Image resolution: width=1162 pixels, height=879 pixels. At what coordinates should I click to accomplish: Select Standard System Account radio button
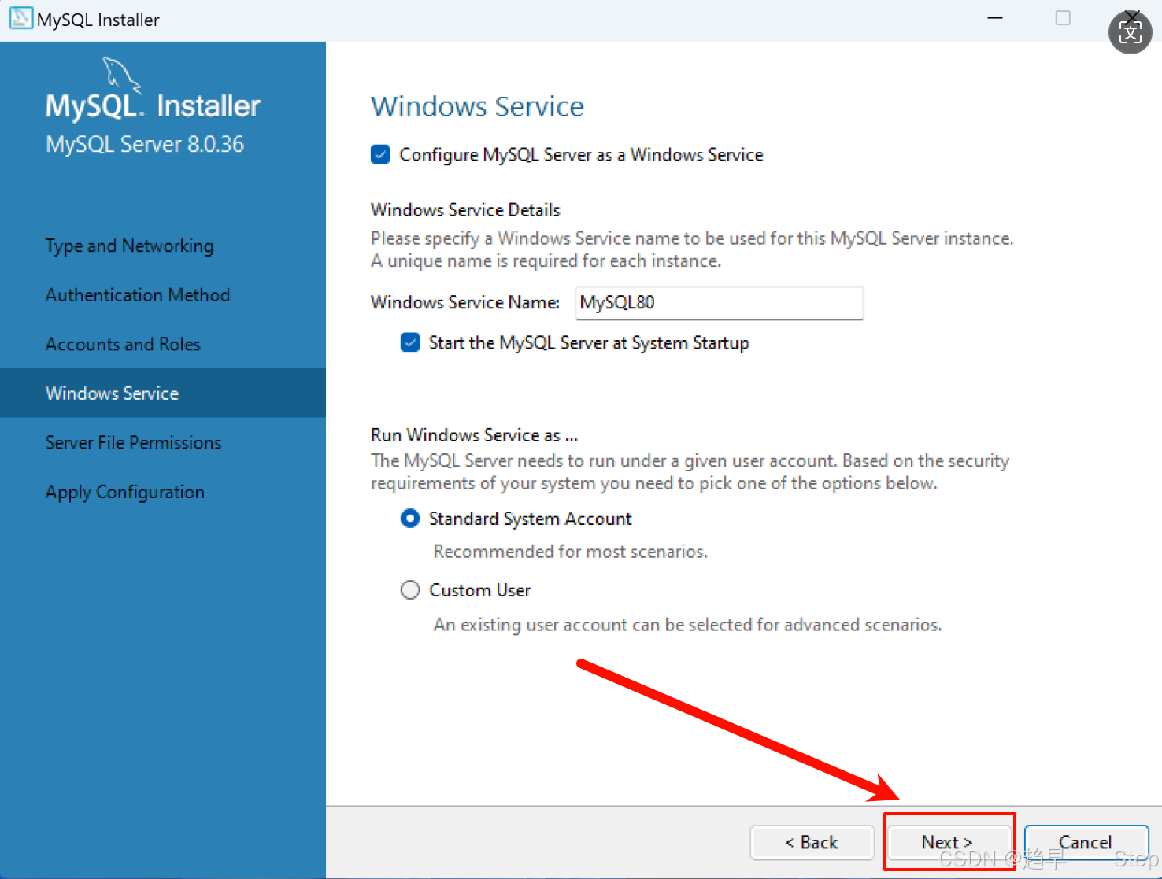[x=410, y=519]
